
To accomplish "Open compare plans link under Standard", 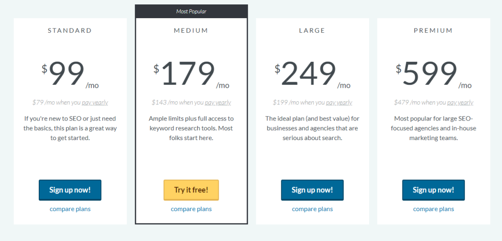I will [x=70, y=209].
